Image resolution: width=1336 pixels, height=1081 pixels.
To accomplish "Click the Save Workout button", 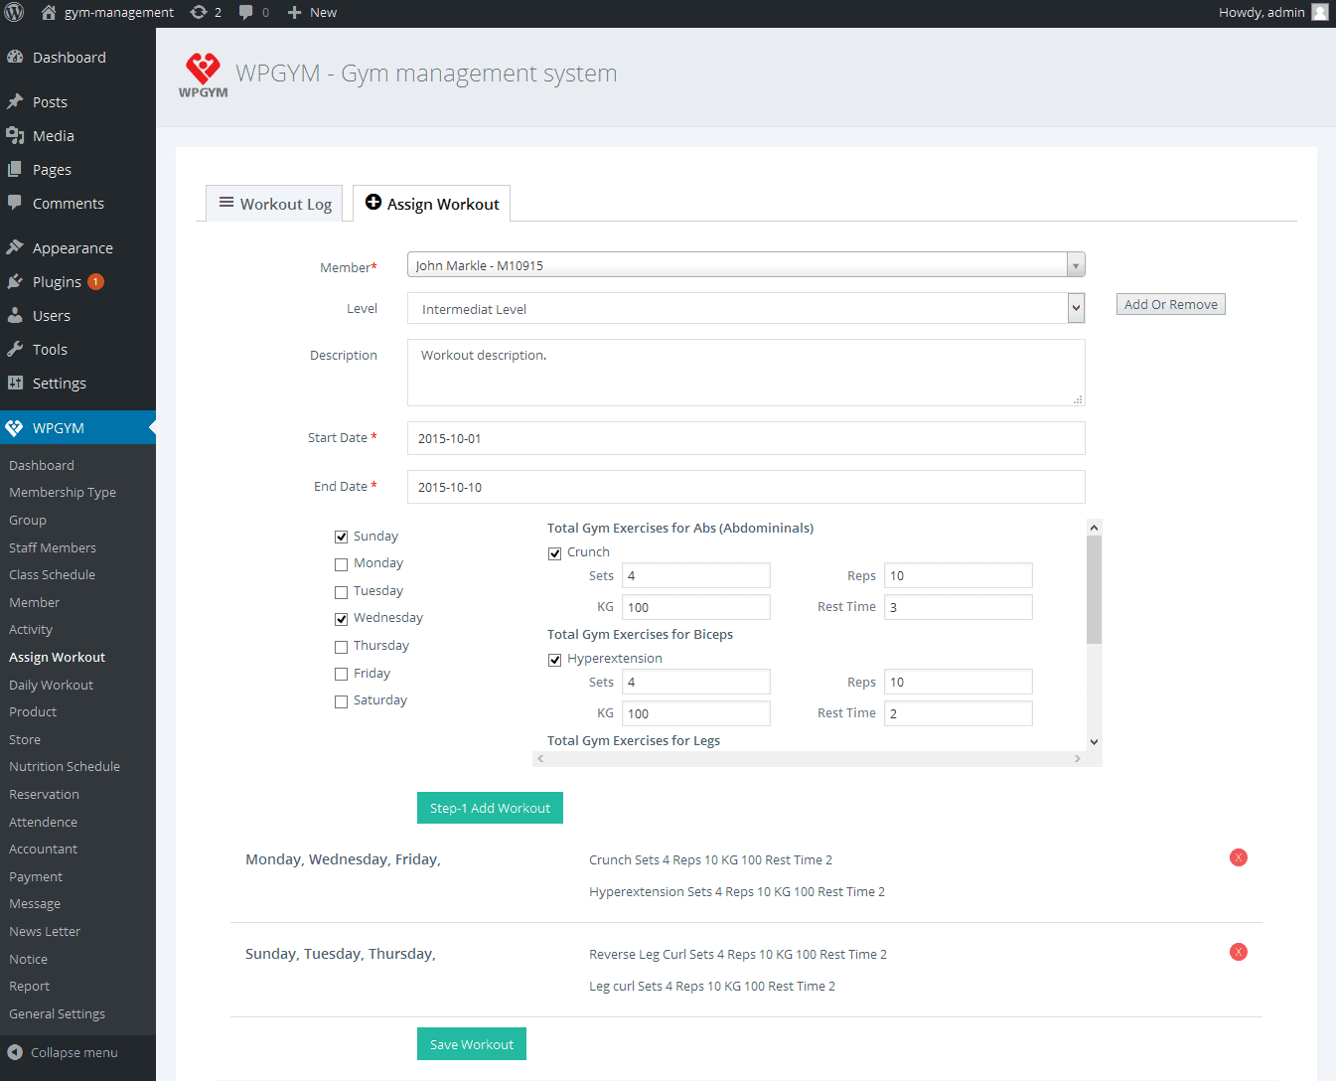I will [472, 1044].
